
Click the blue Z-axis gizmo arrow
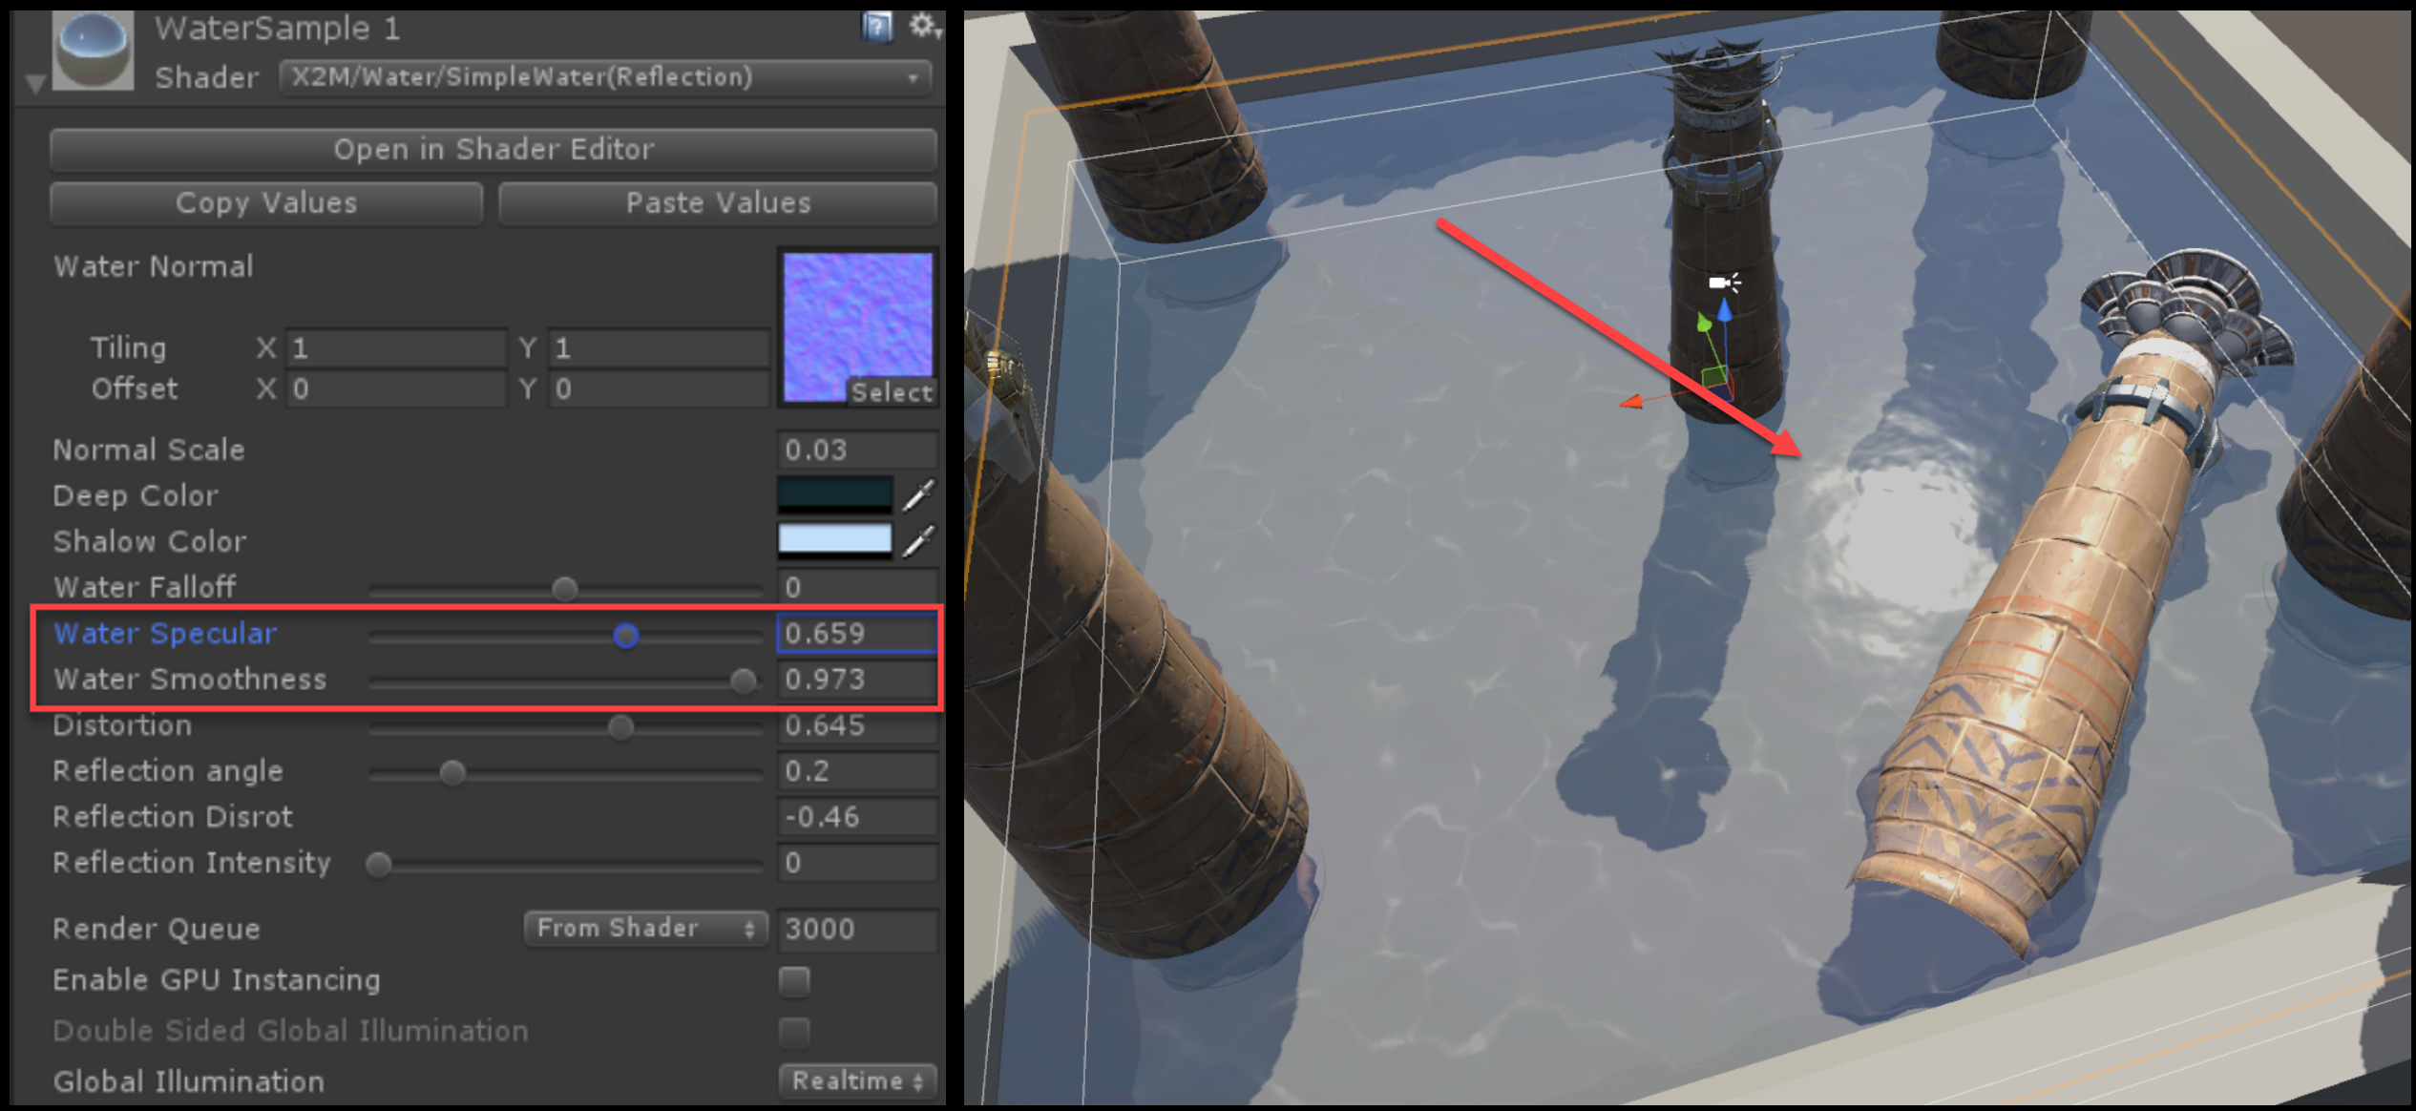coord(1724,311)
